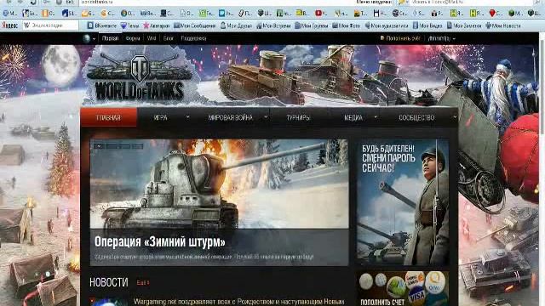545x306 pixels.
Task: Open the МИРОВАЯ ВОЙНА menu item
Action: (x=231, y=117)
